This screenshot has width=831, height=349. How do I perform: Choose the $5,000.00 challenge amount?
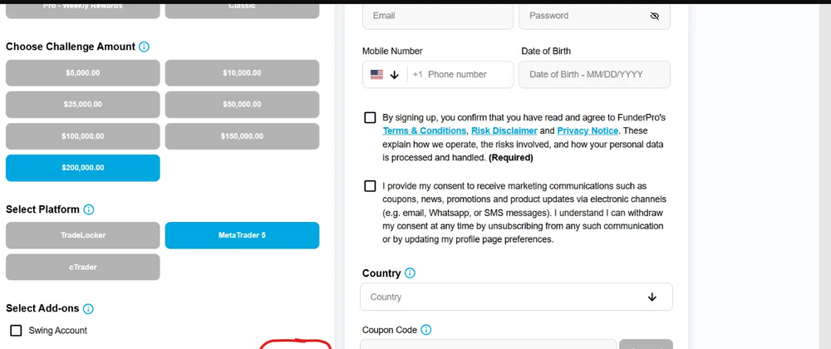click(x=83, y=73)
